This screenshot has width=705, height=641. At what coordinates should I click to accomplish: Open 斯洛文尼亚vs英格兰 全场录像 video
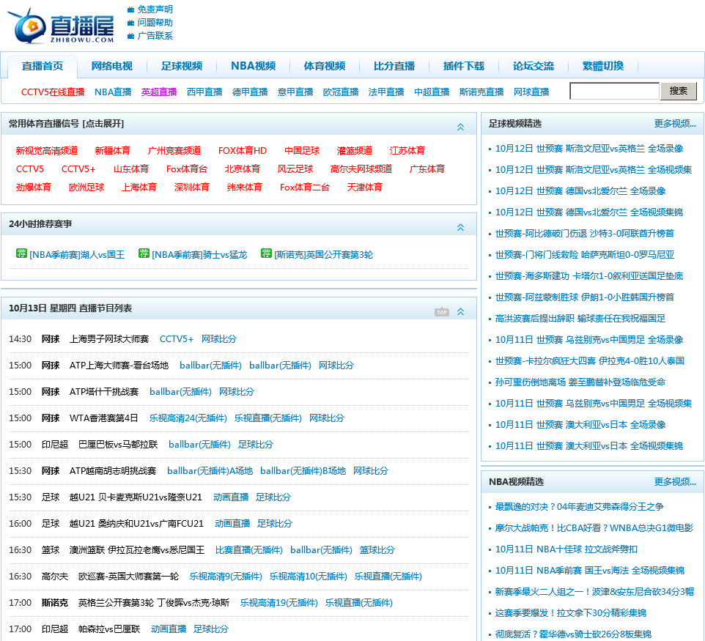click(x=589, y=148)
